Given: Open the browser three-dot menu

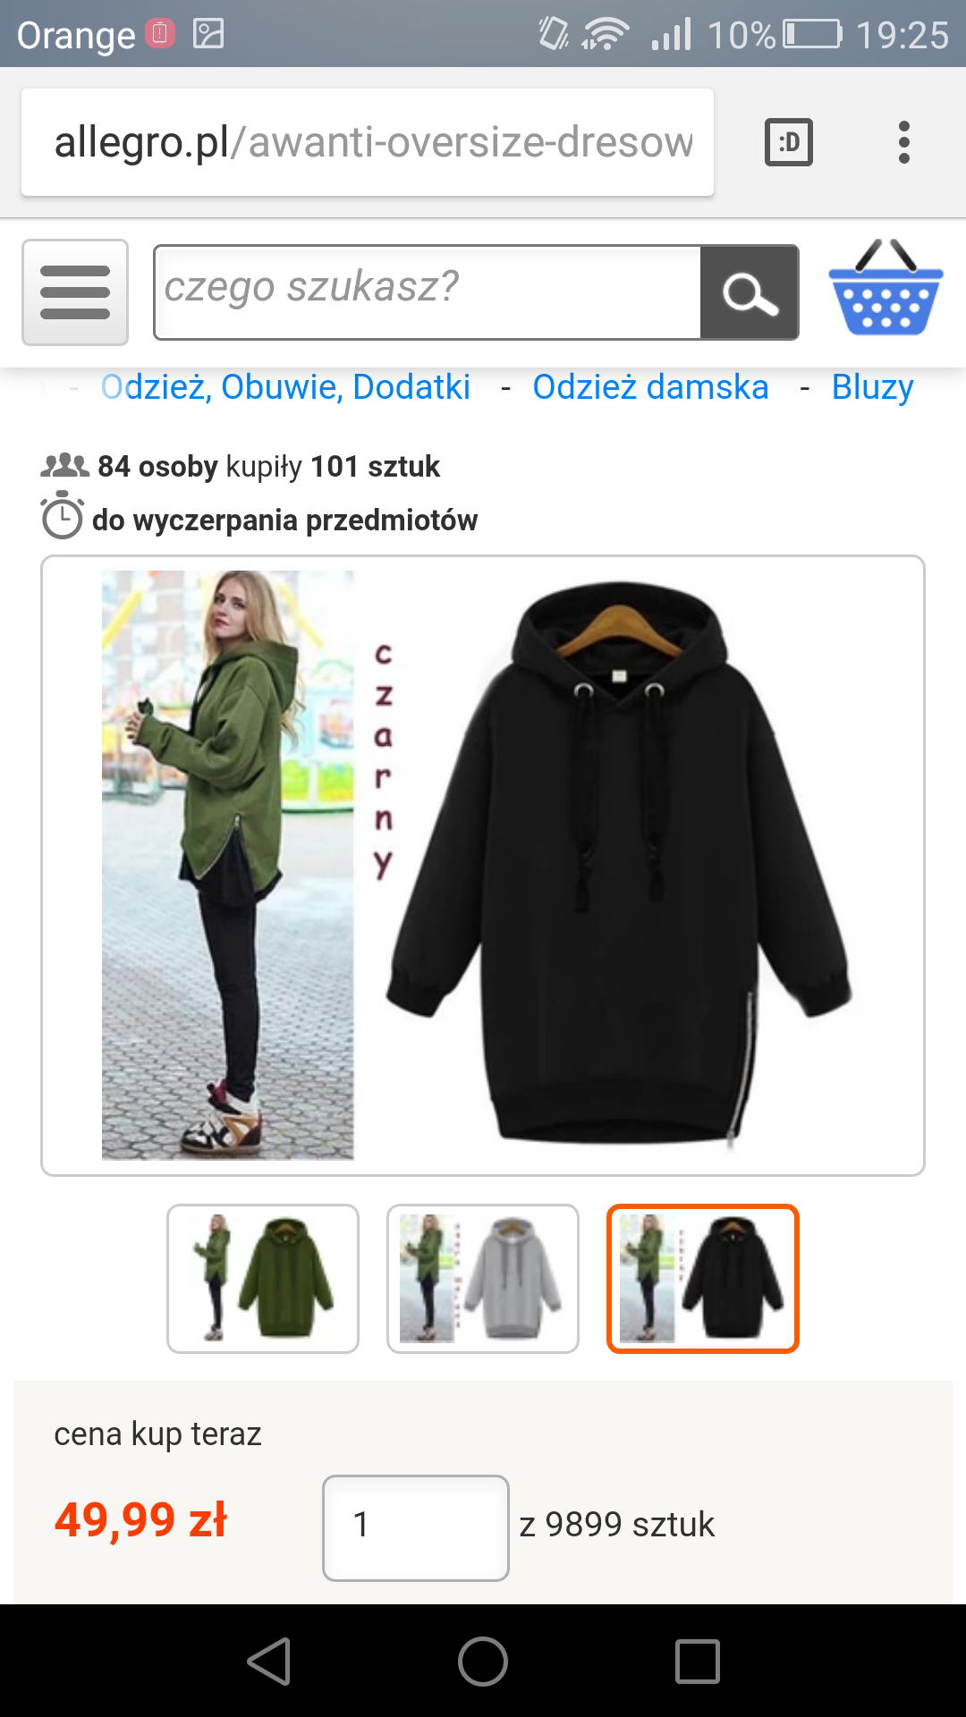Looking at the screenshot, I should point(904,142).
